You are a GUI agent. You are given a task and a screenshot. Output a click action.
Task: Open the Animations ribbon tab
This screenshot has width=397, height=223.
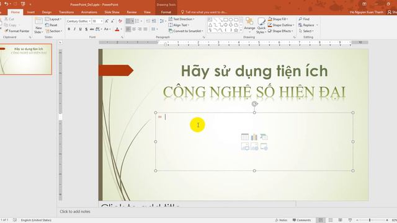pyautogui.click(x=89, y=12)
